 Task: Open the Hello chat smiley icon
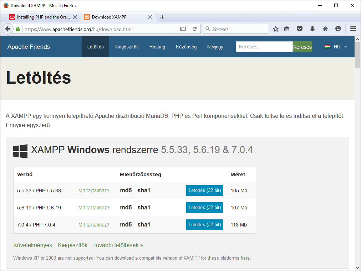pyautogui.click(x=338, y=29)
